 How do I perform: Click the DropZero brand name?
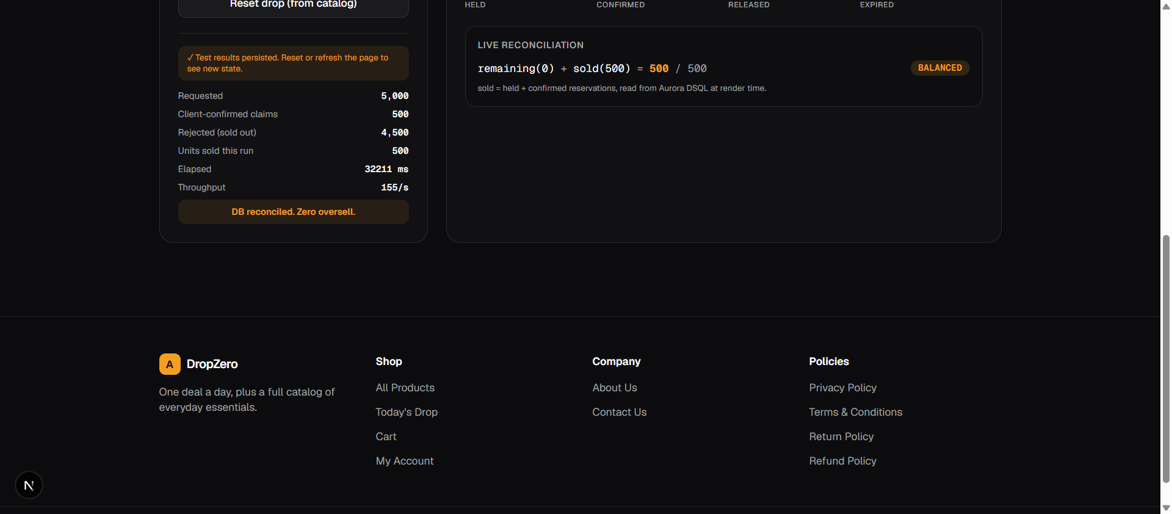pyautogui.click(x=212, y=364)
